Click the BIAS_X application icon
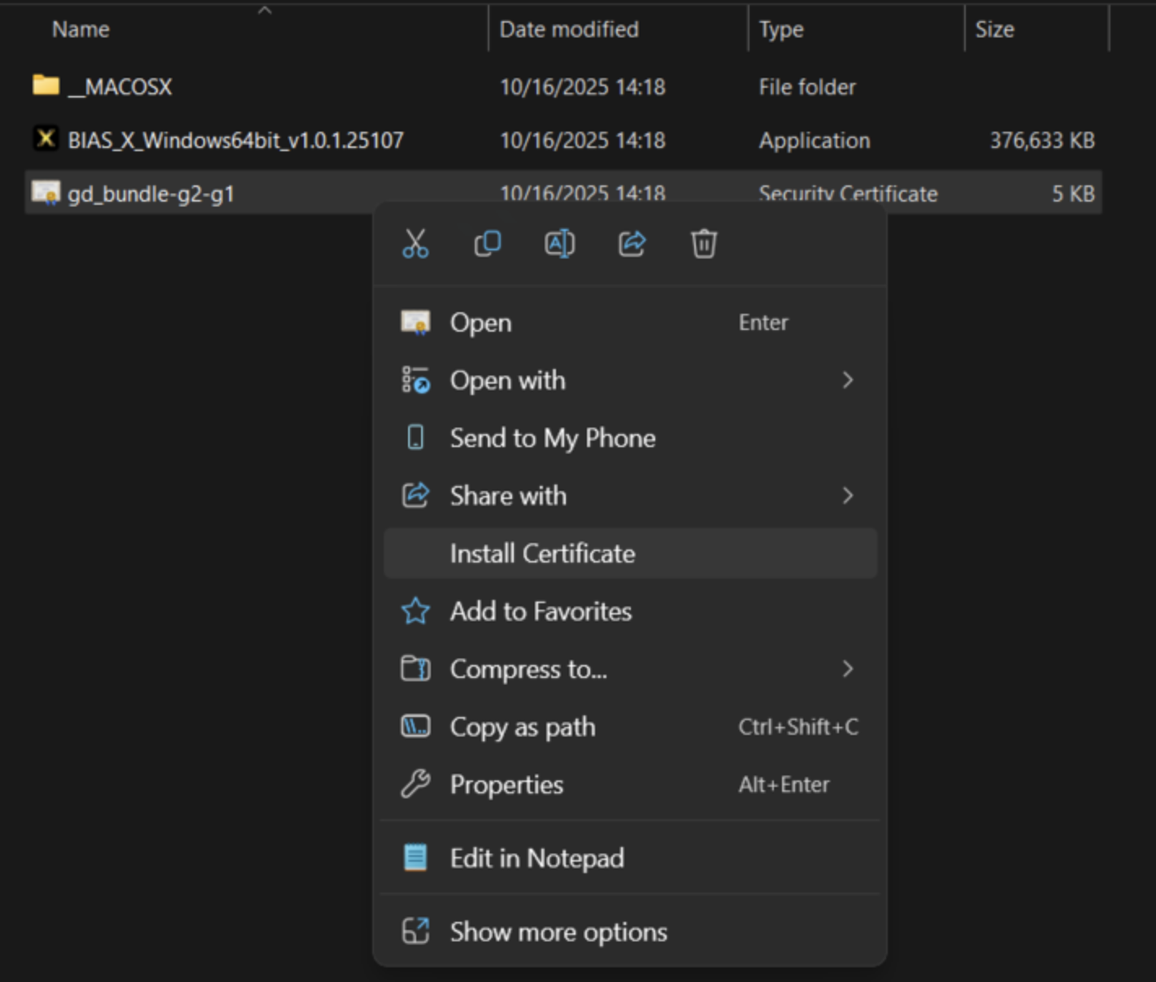The image size is (1156, 982). click(x=46, y=139)
